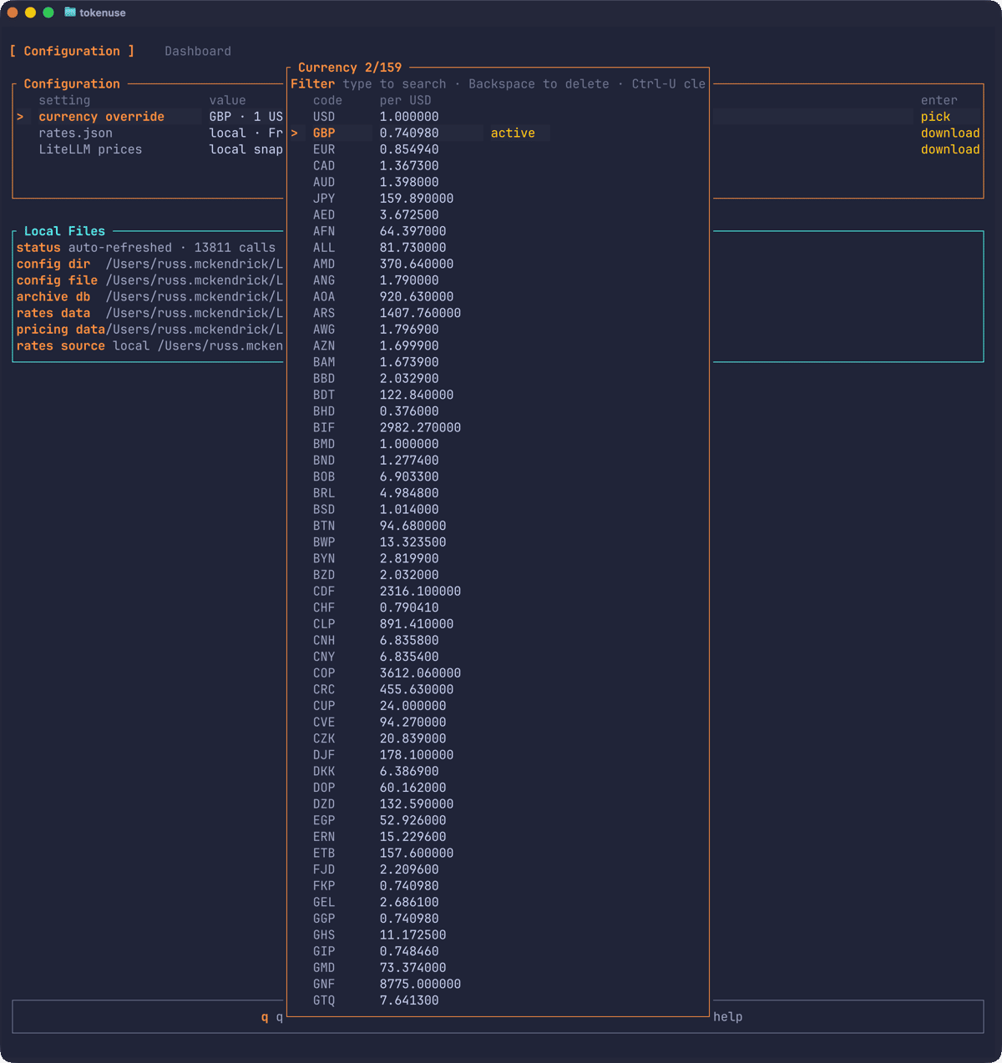This screenshot has height=1063, width=1002.
Task: Click download action for rates.json
Action: click(x=950, y=133)
